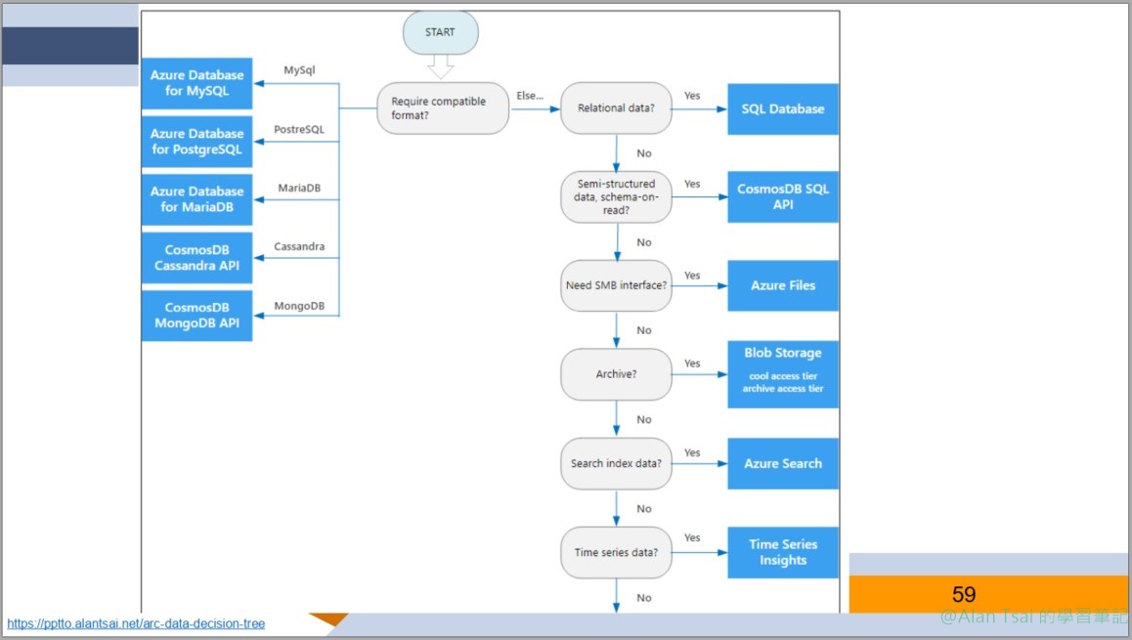Click the 'Yes' label next to Blob Storage
Image resolution: width=1132 pixels, height=640 pixels.
692,363
